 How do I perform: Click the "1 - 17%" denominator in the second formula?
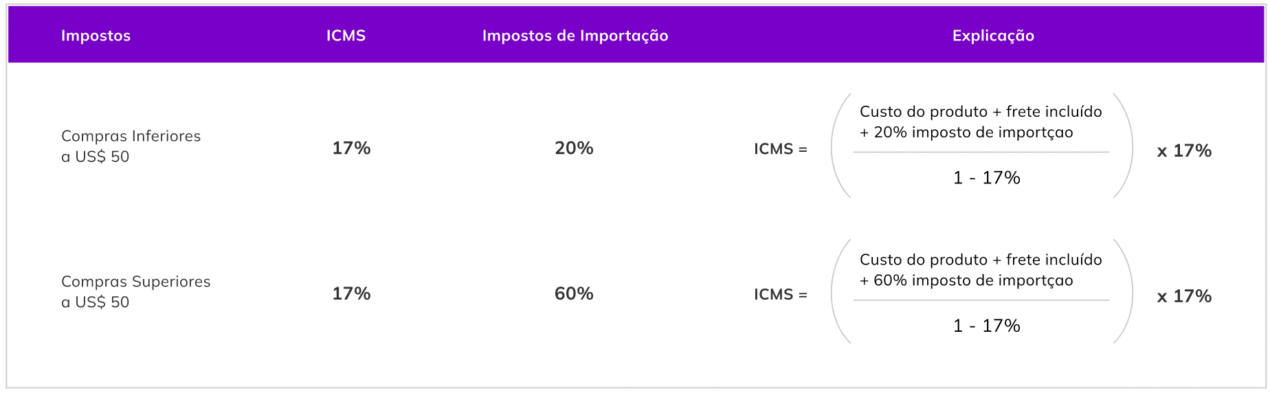coord(986,326)
